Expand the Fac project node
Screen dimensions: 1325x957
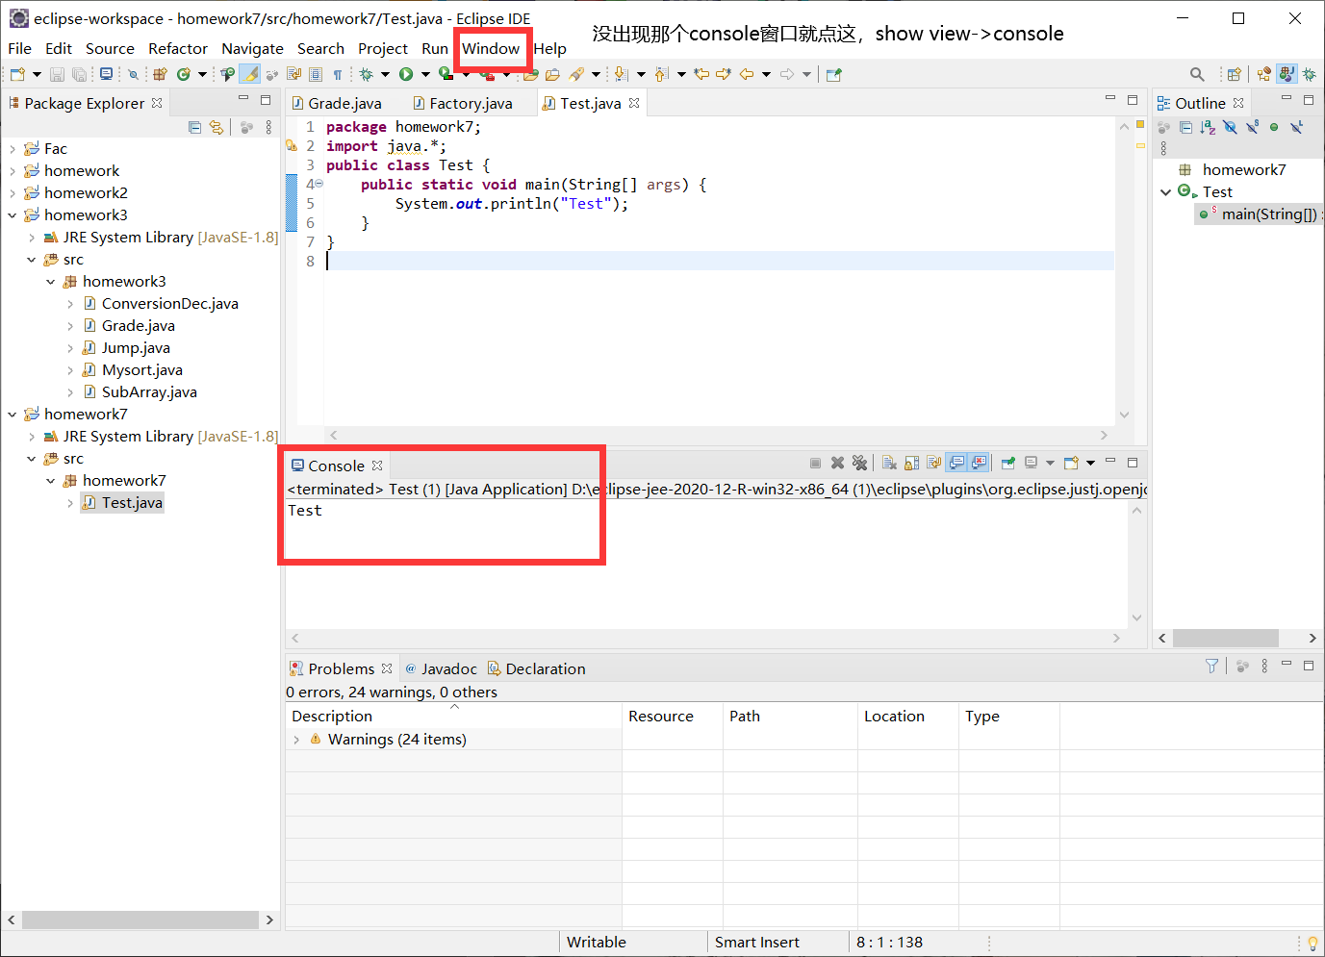pos(13,149)
